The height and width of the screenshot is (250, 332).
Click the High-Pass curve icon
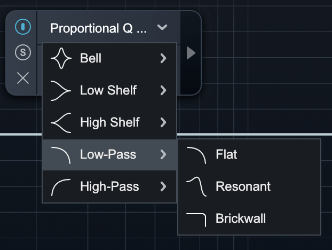coord(60,187)
